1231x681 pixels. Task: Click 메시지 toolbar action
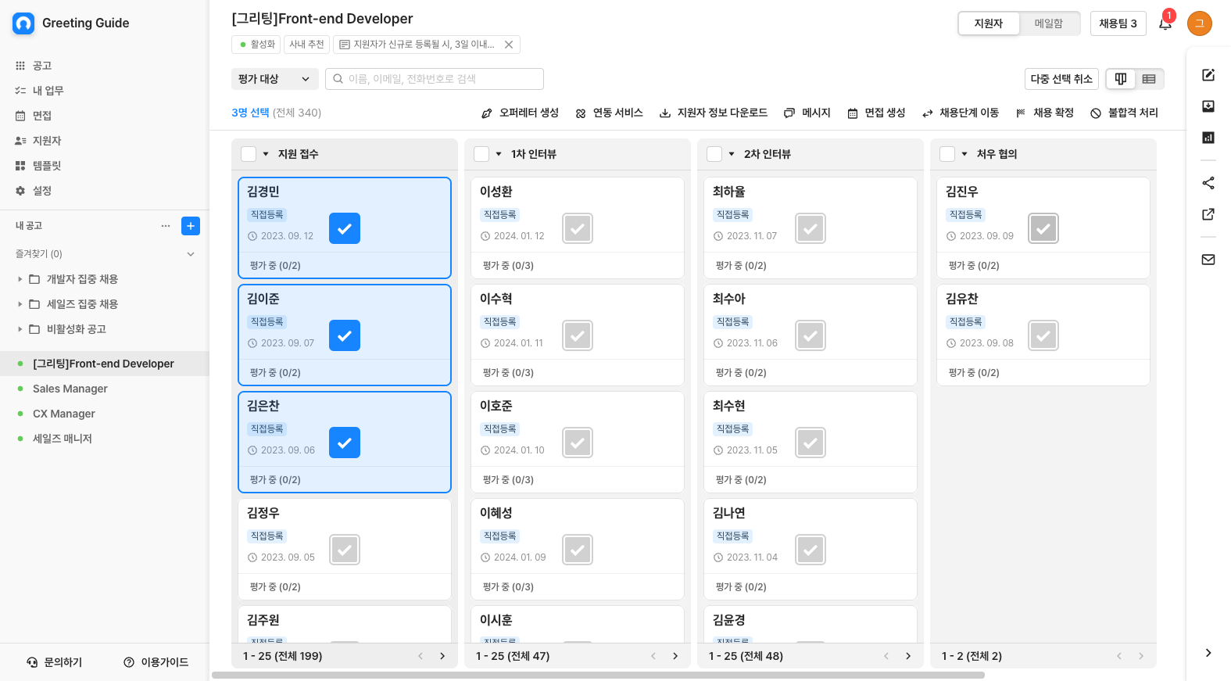[807, 113]
